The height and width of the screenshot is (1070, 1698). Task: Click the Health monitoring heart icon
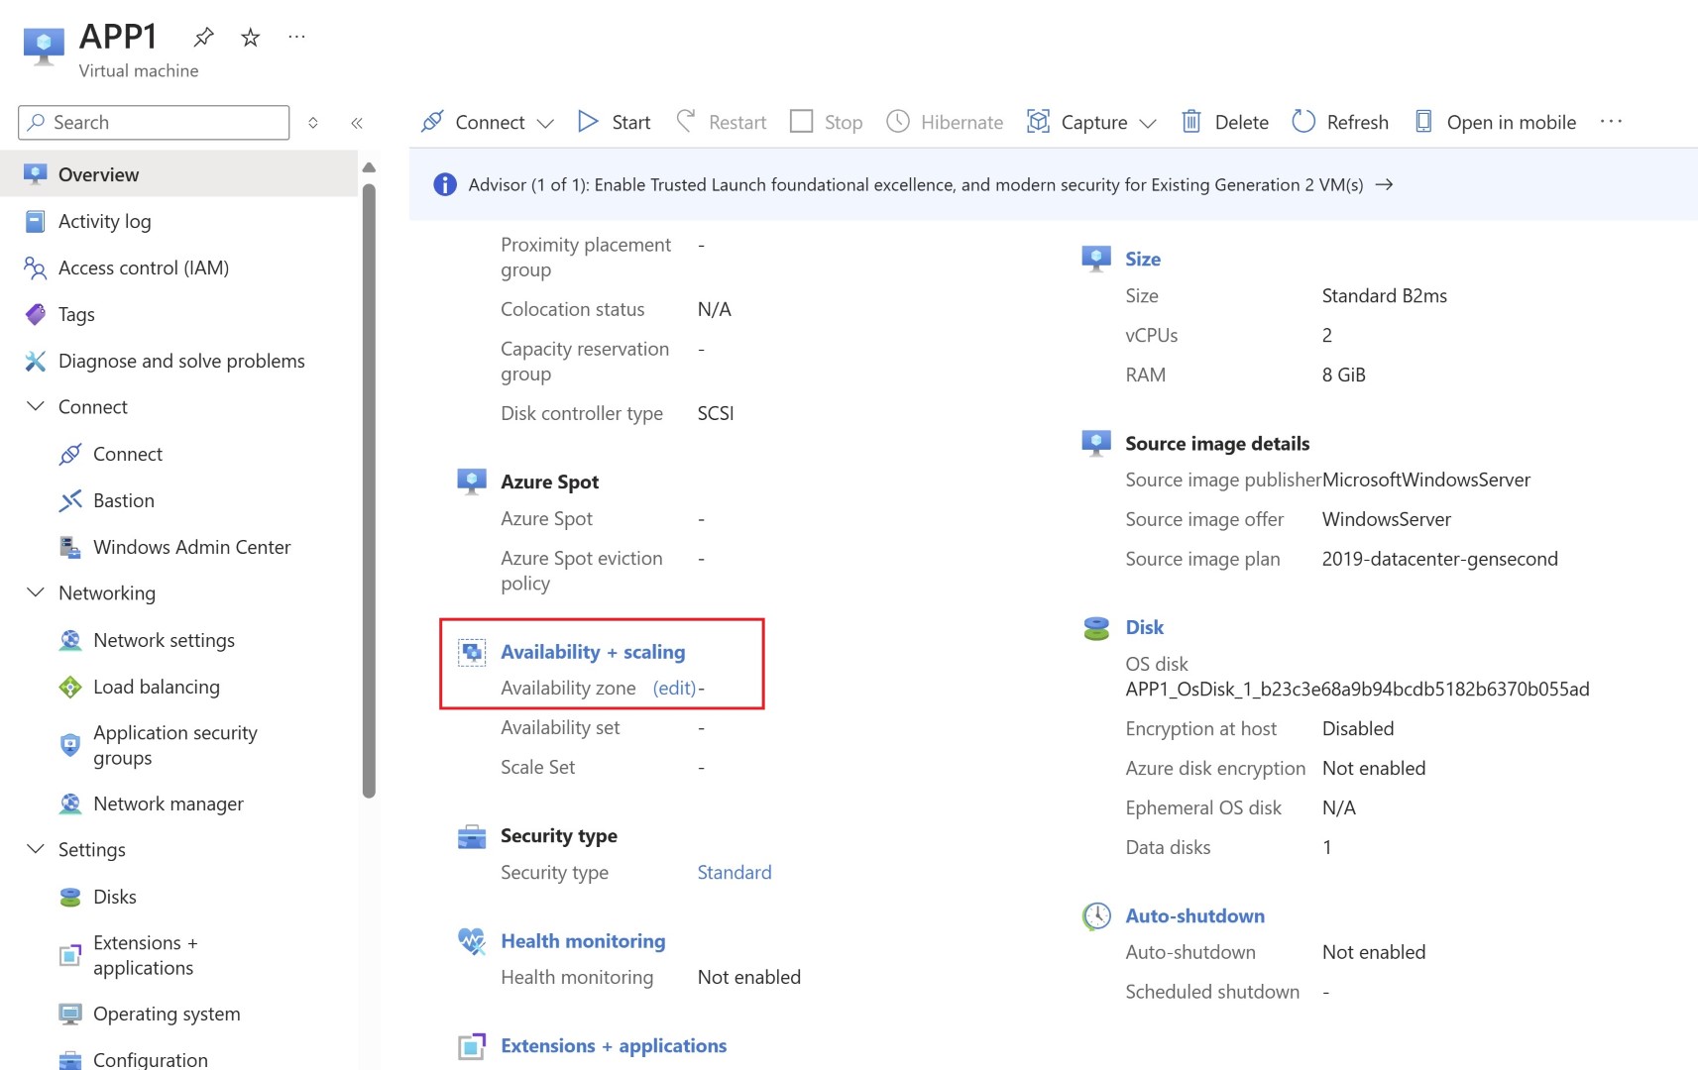(x=471, y=941)
